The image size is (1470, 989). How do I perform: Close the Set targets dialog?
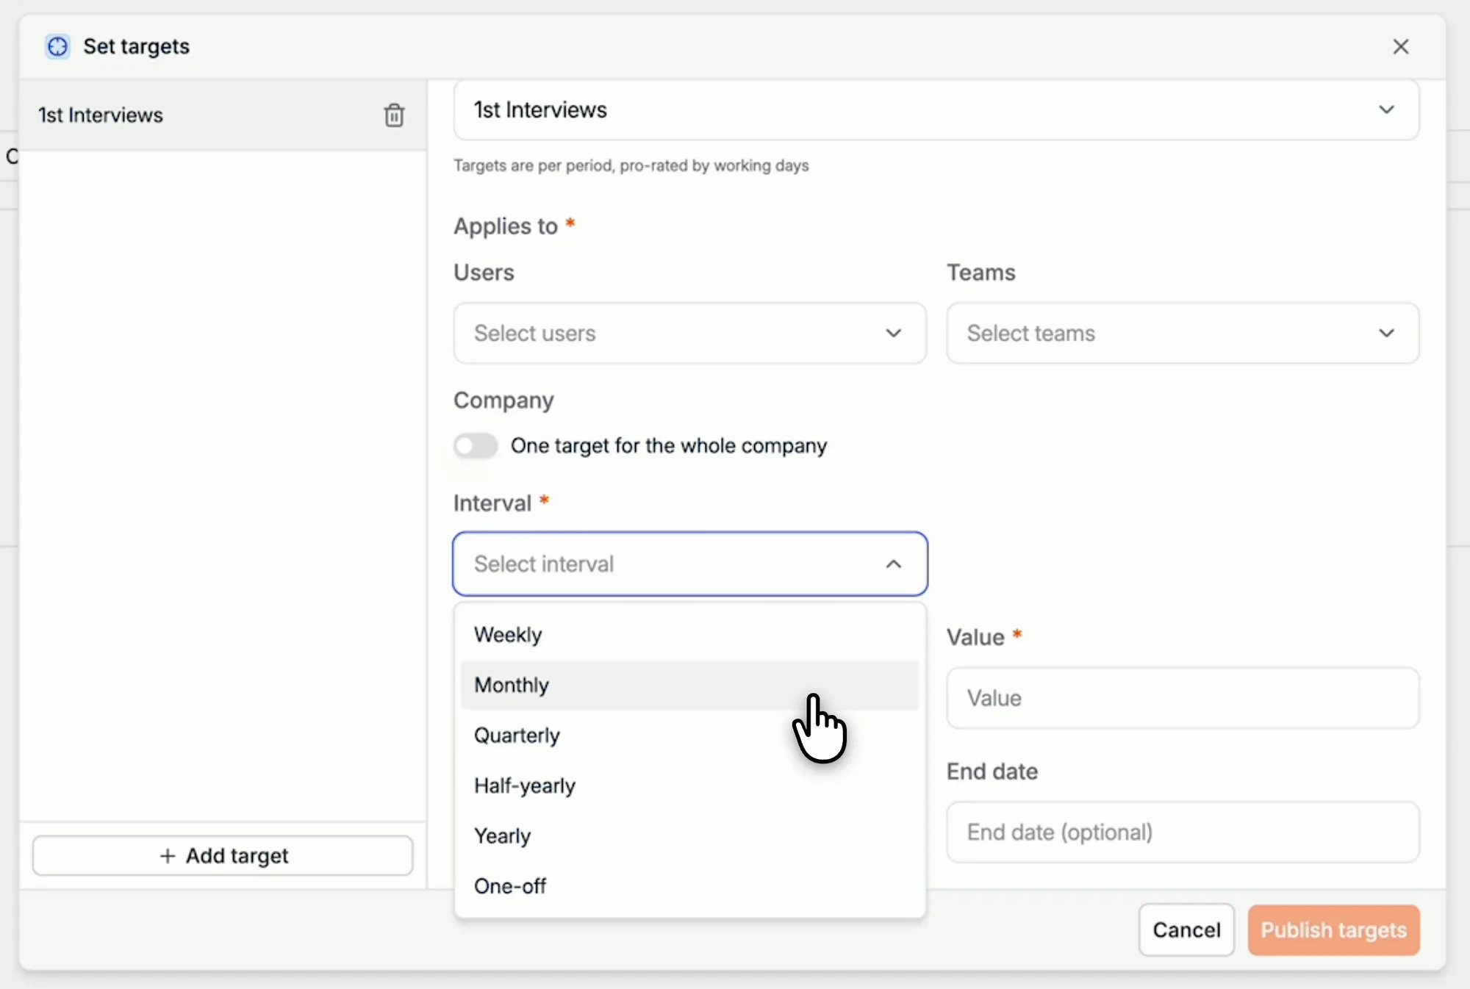point(1400,46)
